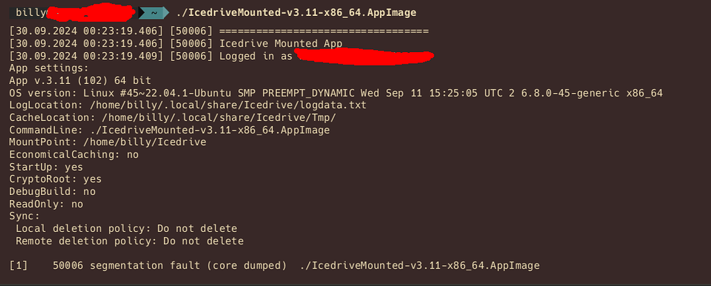The image size is (711, 286).
Task: Click the CryptoRoot: yes setting line
Action: (x=56, y=179)
